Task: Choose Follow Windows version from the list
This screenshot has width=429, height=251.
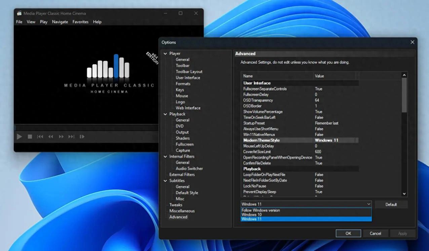Action: pyautogui.click(x=306, y=210)
